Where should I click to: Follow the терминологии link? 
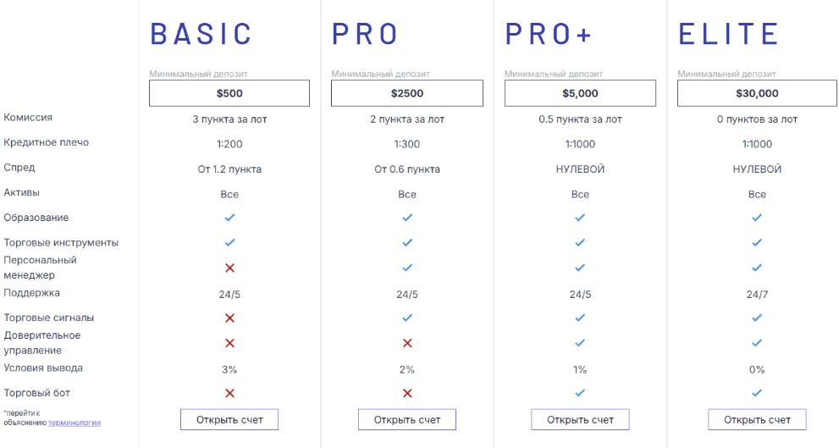click(75, 422)
